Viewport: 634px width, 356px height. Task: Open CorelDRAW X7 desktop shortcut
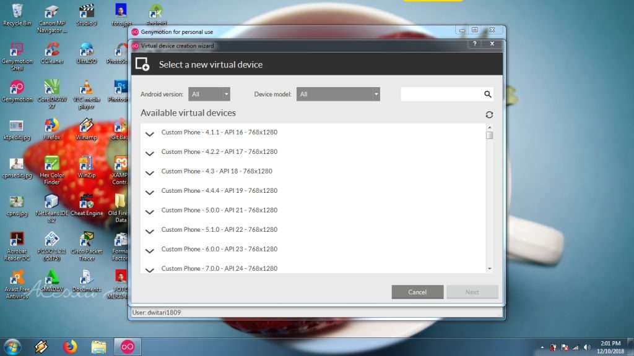(x=52, y=95)
